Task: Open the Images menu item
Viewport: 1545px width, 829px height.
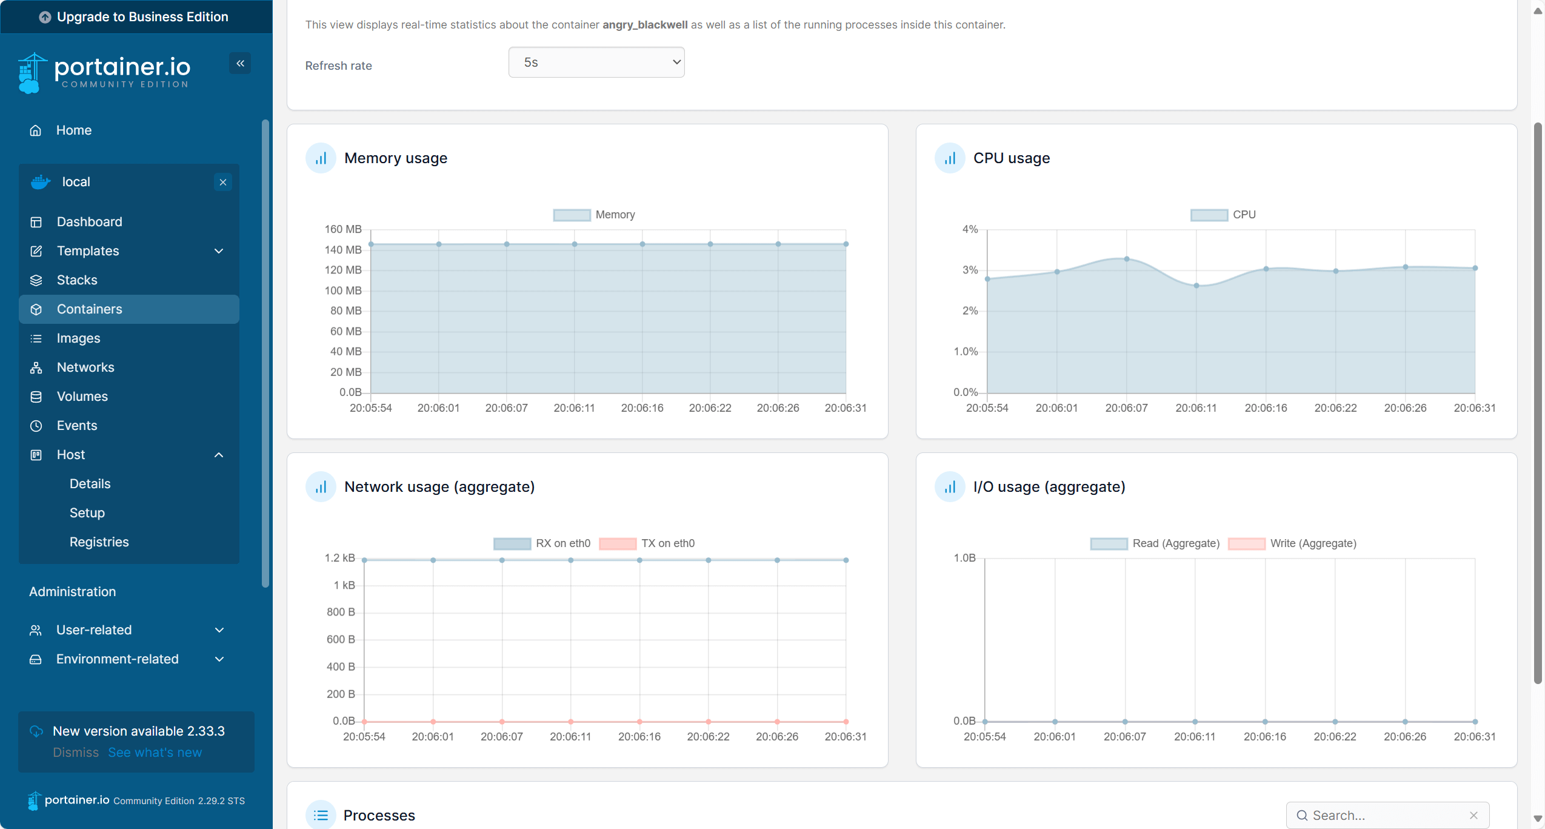Action: (78, 338)
